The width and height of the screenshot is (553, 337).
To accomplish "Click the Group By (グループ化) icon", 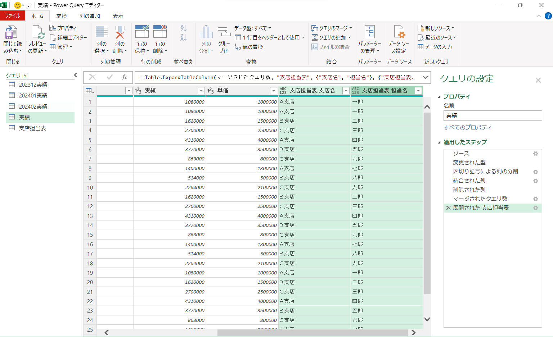I will coord(224,32).
